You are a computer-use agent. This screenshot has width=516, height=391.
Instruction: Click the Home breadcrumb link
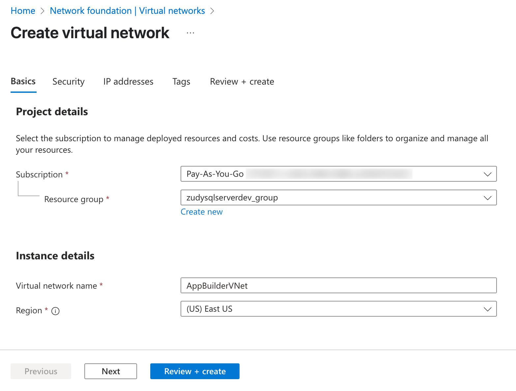coord(23,11)
